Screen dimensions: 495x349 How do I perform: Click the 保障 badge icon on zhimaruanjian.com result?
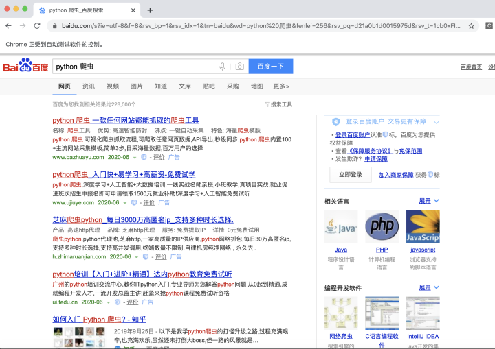[x=146, y=256]
